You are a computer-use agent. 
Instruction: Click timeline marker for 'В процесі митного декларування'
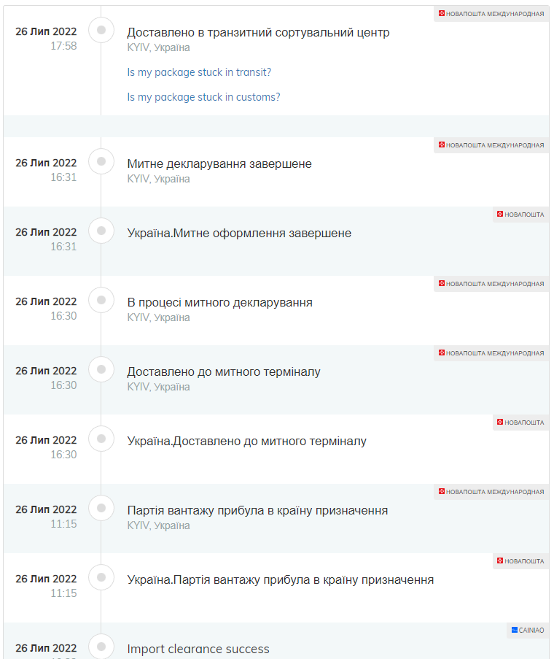point(101,300)
